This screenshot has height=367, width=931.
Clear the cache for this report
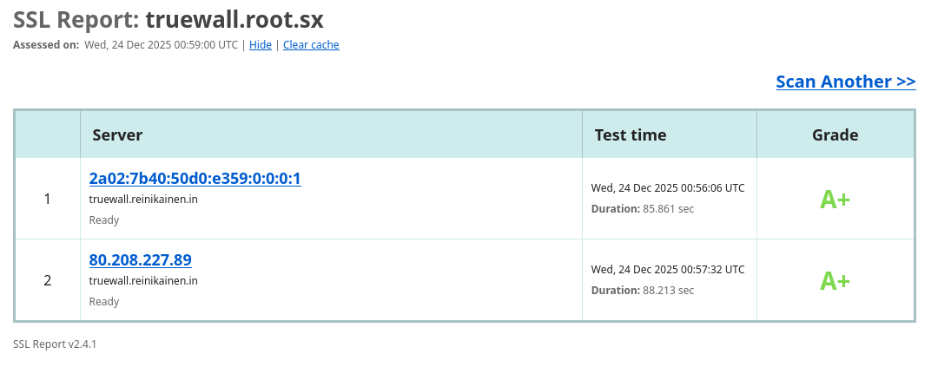(x=311, y=45)
